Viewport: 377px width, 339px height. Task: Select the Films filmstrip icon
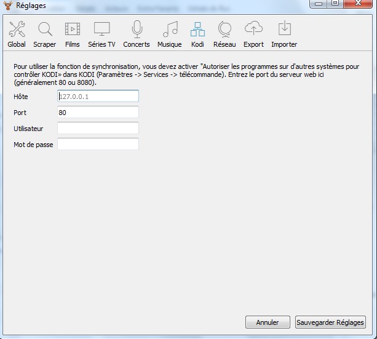pos(73,29)
